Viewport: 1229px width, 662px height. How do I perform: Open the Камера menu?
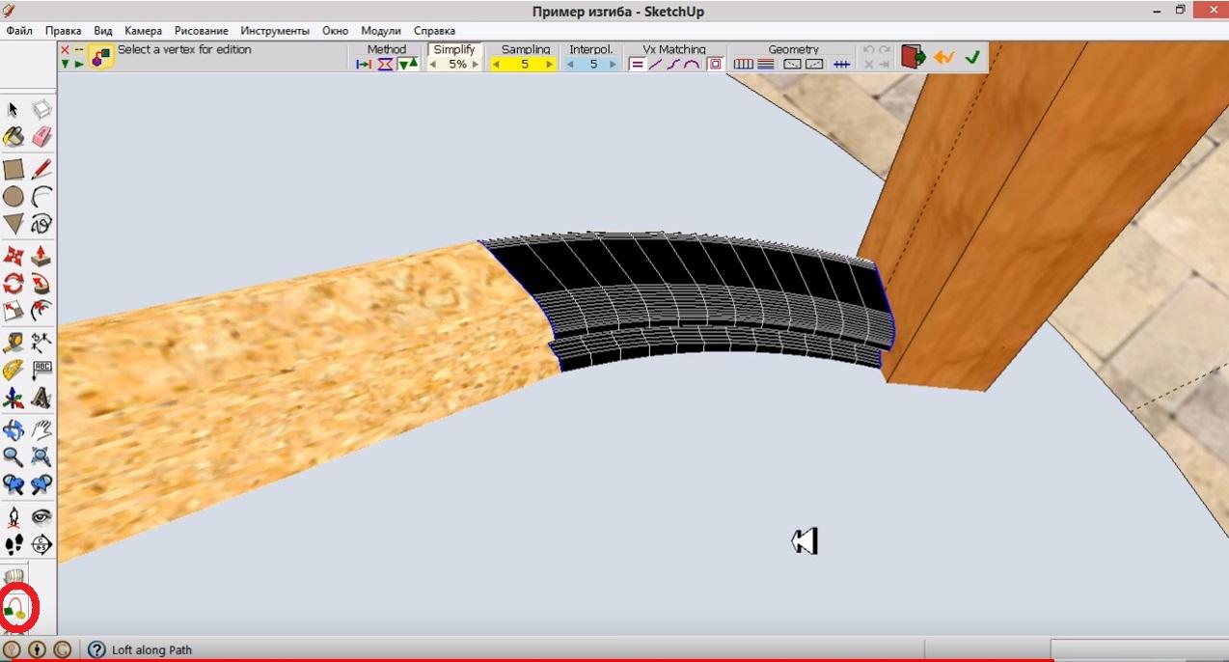click(x=143, y=31)
